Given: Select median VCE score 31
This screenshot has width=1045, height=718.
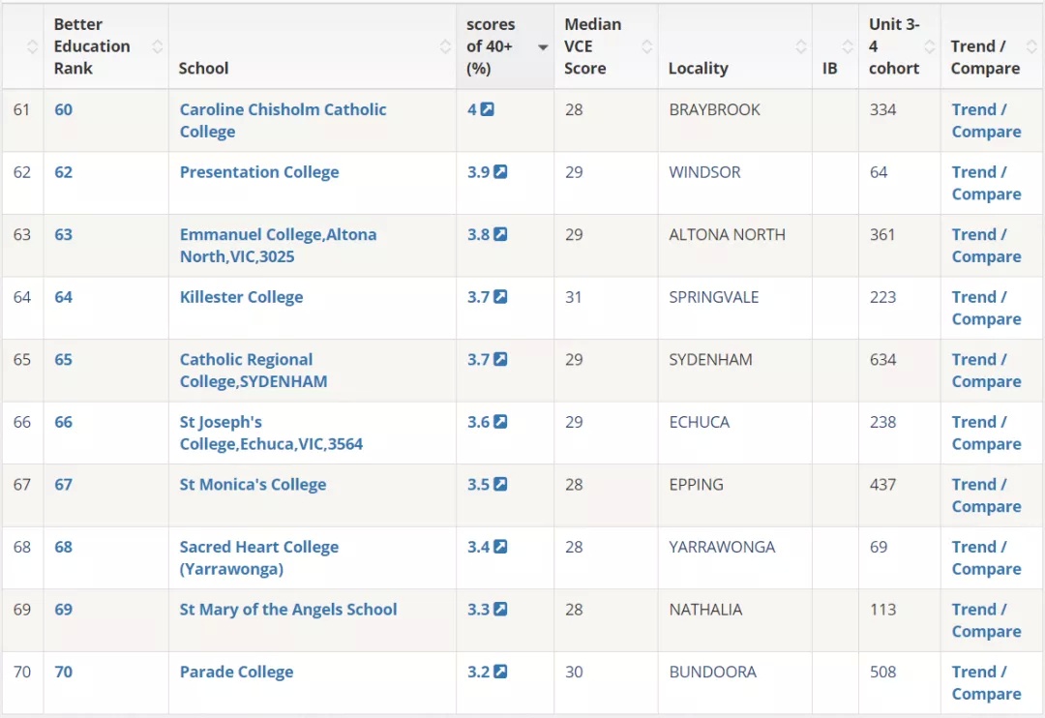Looking at the screenshot, I should point(573,297).
